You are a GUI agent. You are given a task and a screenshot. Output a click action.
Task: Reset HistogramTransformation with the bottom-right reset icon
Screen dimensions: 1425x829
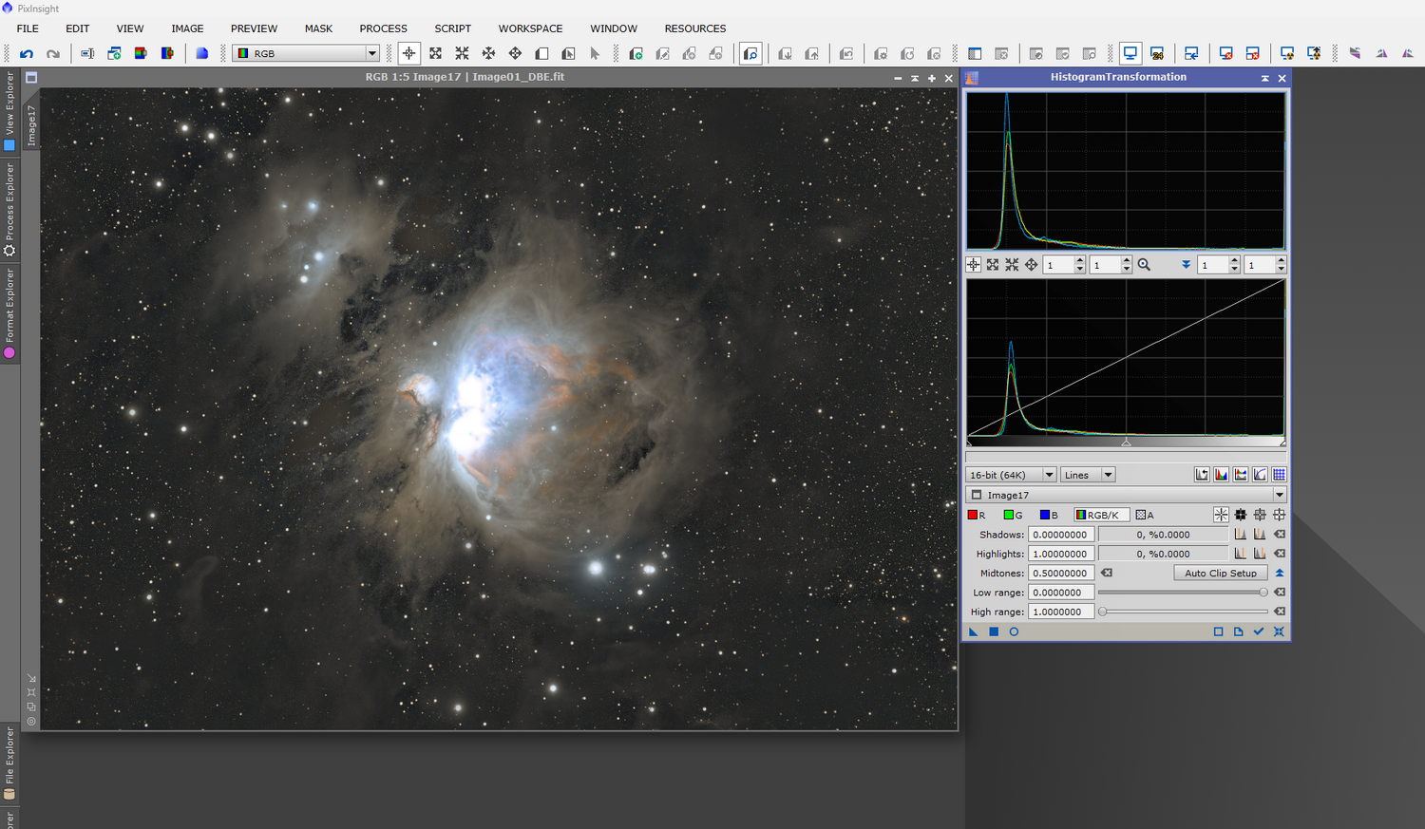[x=1279, y=631]
